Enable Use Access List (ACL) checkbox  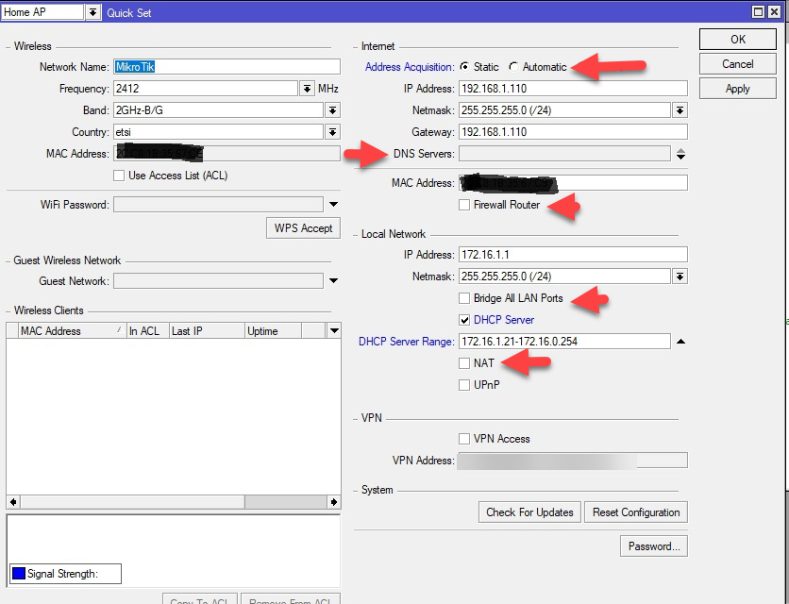coord(119,176)
